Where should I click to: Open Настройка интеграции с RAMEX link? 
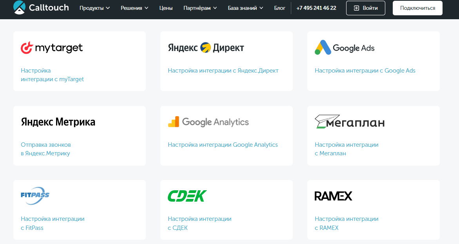click(x=347, y=223)
